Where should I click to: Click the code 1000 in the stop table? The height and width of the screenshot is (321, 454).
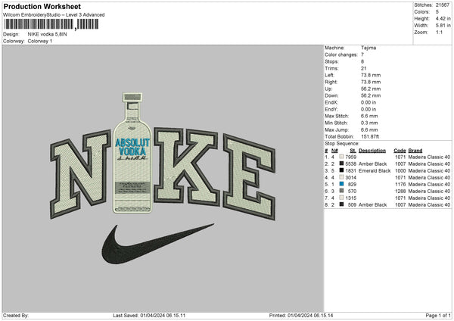coord(400,170)
